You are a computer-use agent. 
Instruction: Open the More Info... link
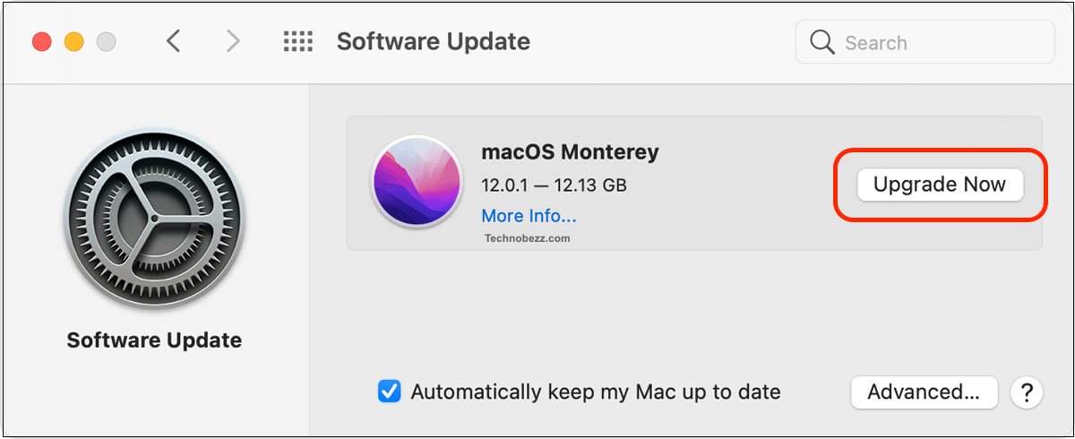tap(529, 216)
